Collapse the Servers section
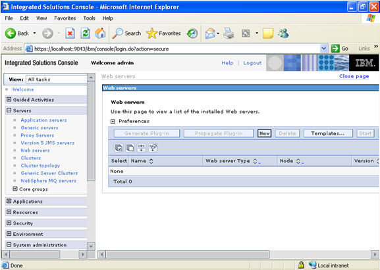 coord(9,110)
